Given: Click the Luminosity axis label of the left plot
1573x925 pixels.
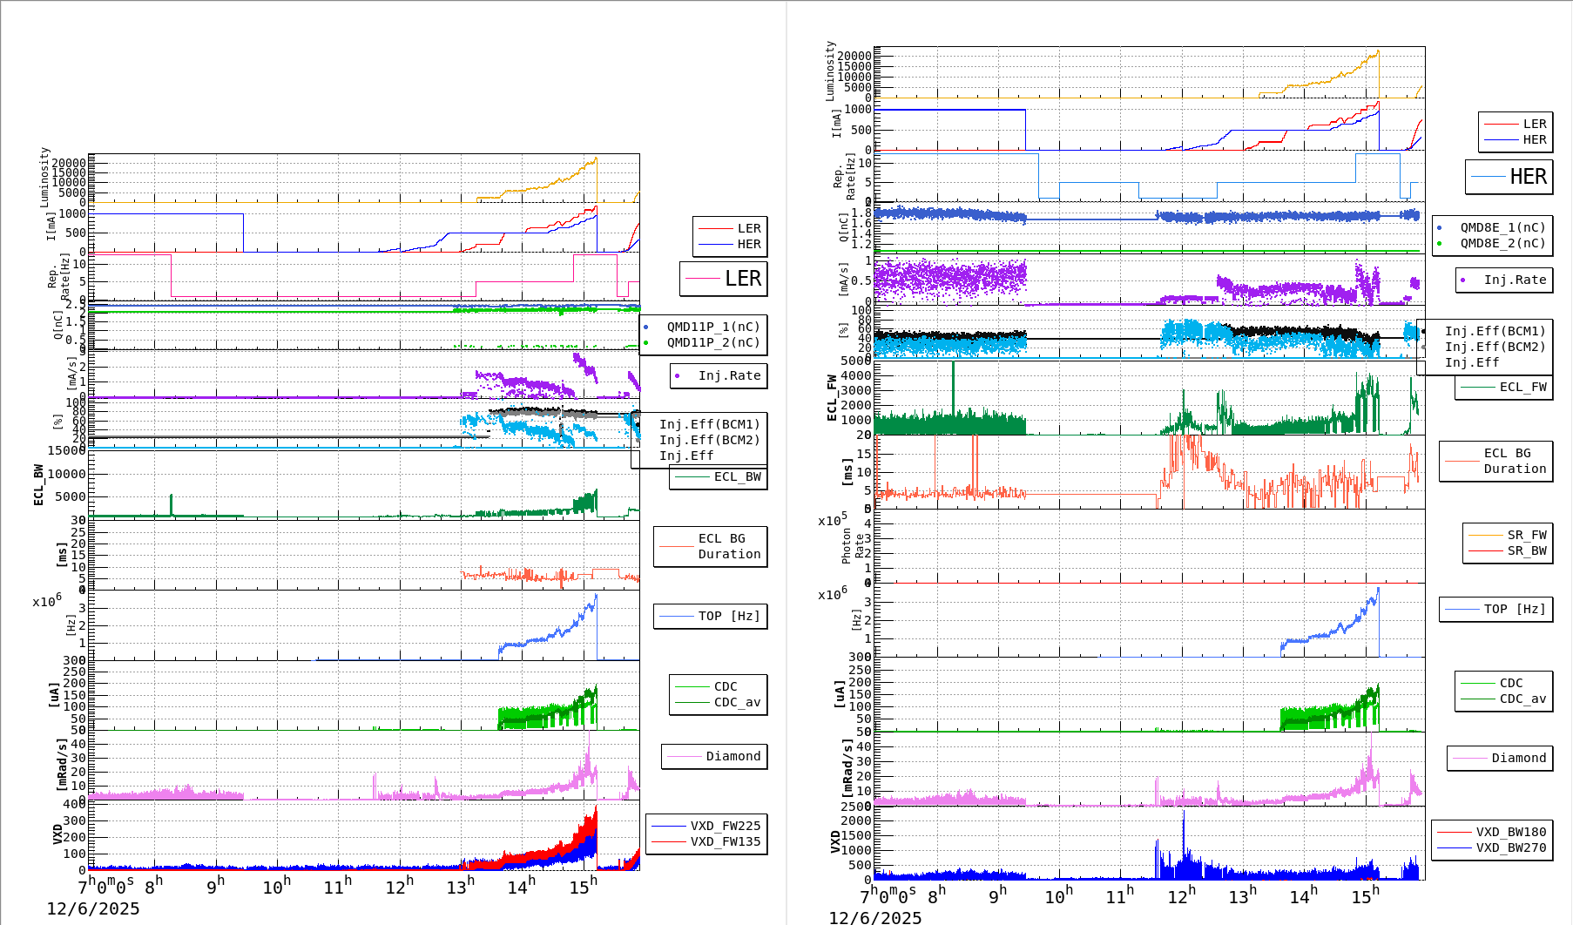Looking at the screenshot, I should 44,177.
